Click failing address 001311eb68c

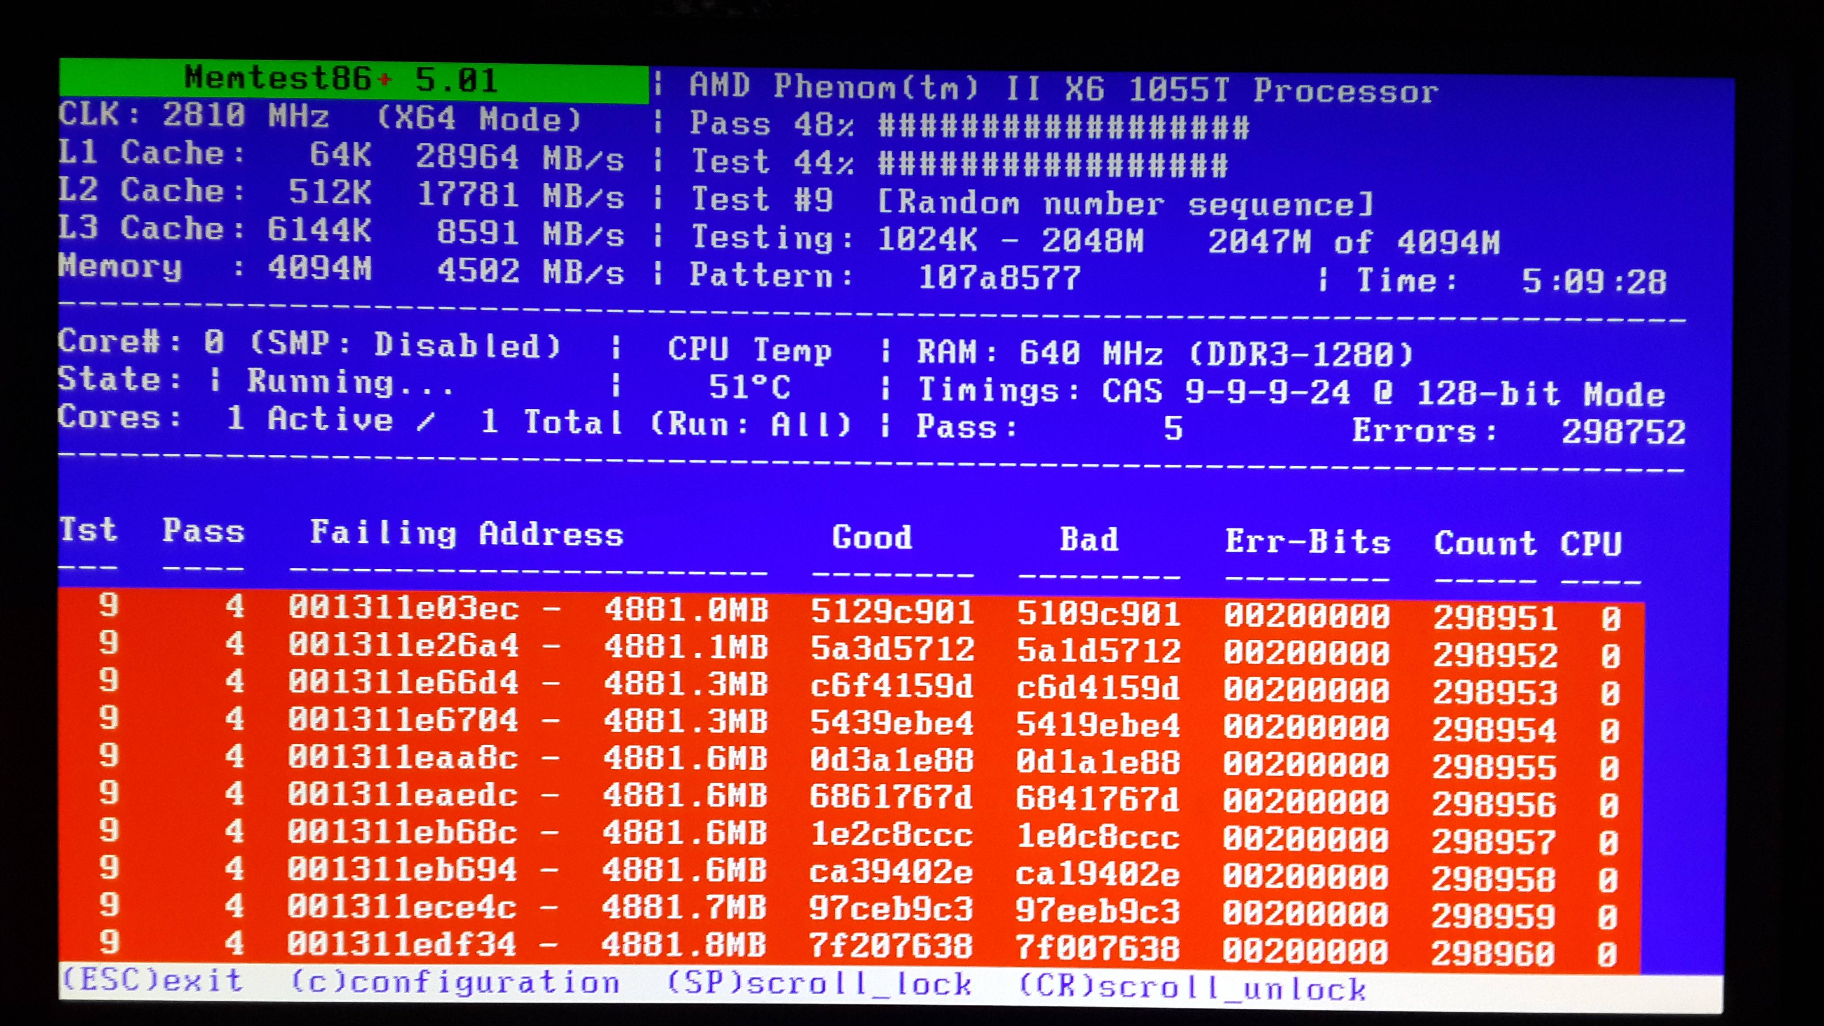(402, 832)
